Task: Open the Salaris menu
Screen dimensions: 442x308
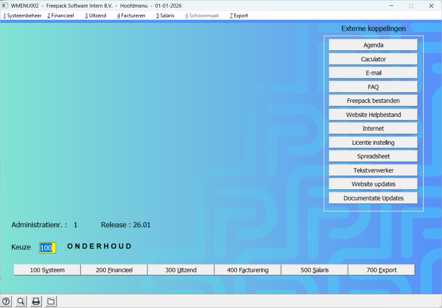Action: pos(165,15)
